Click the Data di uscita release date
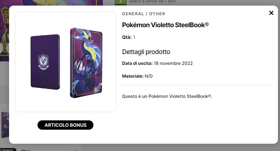The height and width of the screenshot is (151, 280). [x=157, y=63]
